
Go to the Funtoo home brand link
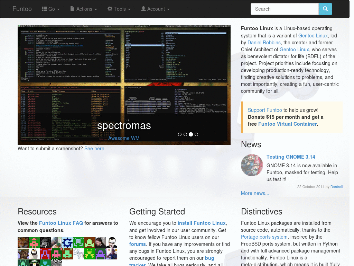(x=22, y=9)
